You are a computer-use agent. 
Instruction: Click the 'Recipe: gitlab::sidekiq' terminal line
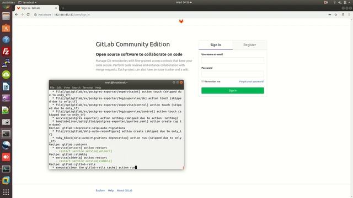(x=68, y=155)
